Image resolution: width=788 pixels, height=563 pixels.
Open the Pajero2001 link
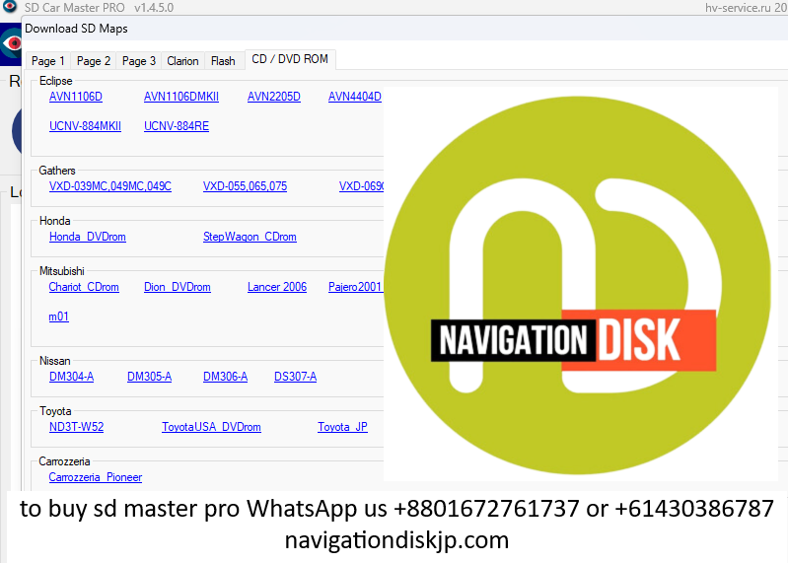[355, 287]
